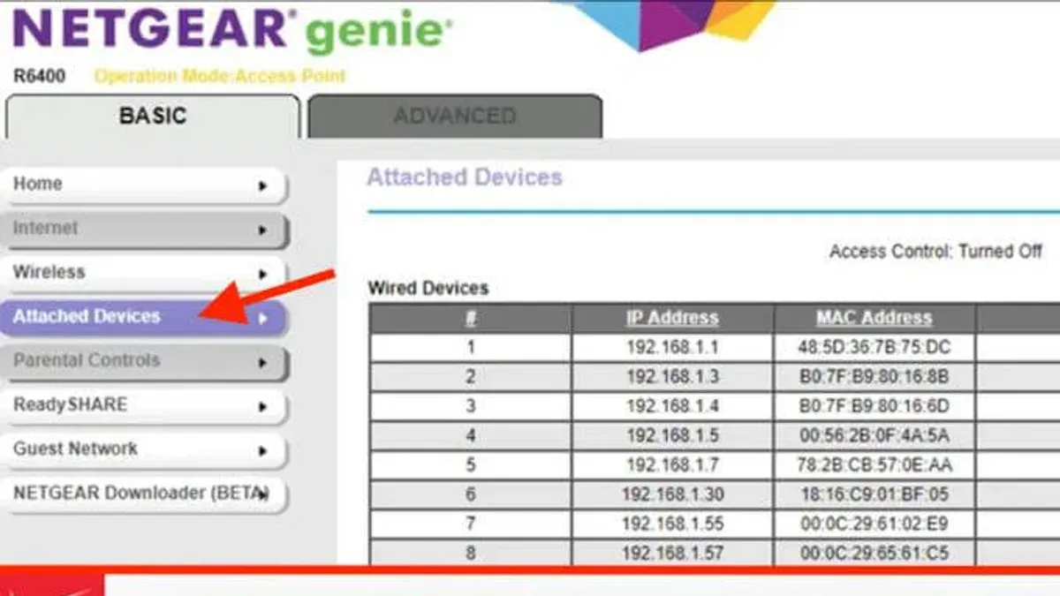Viewport: 1060px width, 596px height.
Task: Open the Internet menu item
Action: coord(145,229)
